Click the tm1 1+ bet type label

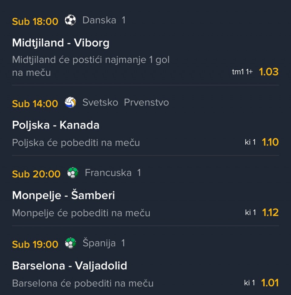click(x=242, y=72)
